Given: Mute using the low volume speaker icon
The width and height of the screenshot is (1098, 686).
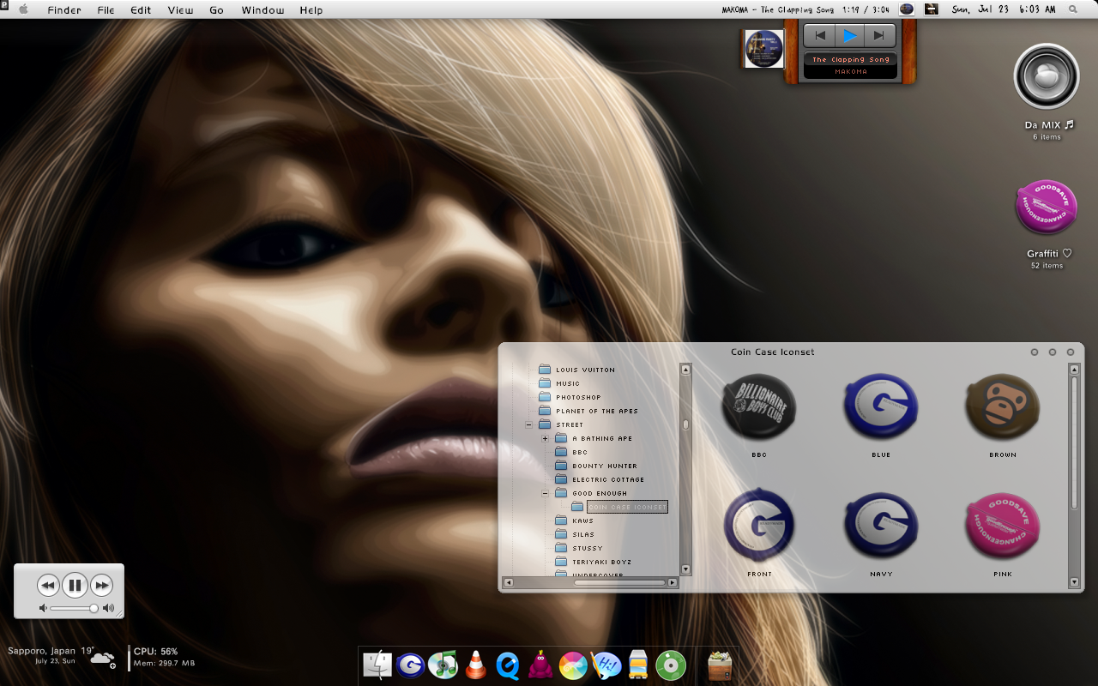Looking at the screenshot, I should 44,608.
